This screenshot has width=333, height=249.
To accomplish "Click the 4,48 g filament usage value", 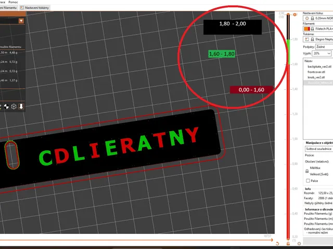I will [x=14, y=52].
